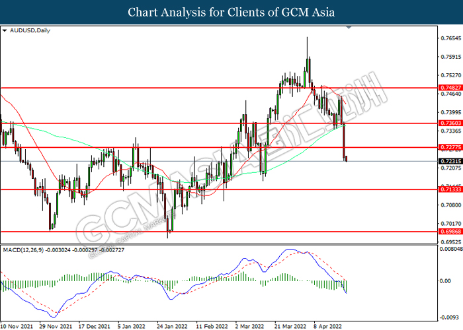The image size is (463, 330).
Task: Click the 0.70800 price axis value
Action: 451,205
